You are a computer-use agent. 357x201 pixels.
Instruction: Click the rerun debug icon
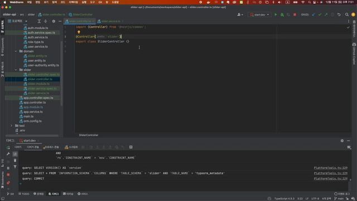8,147
